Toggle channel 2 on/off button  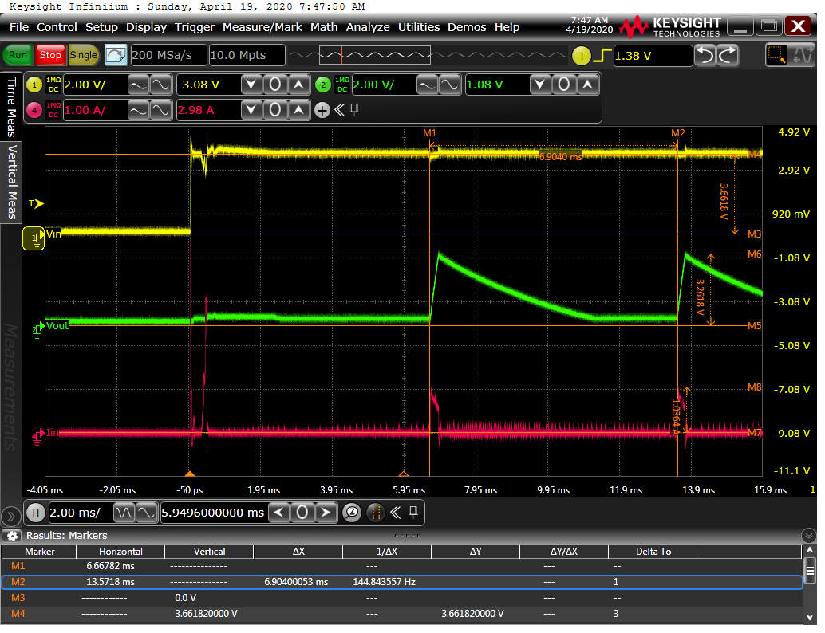pyautogui.click(x=323, y=85)
